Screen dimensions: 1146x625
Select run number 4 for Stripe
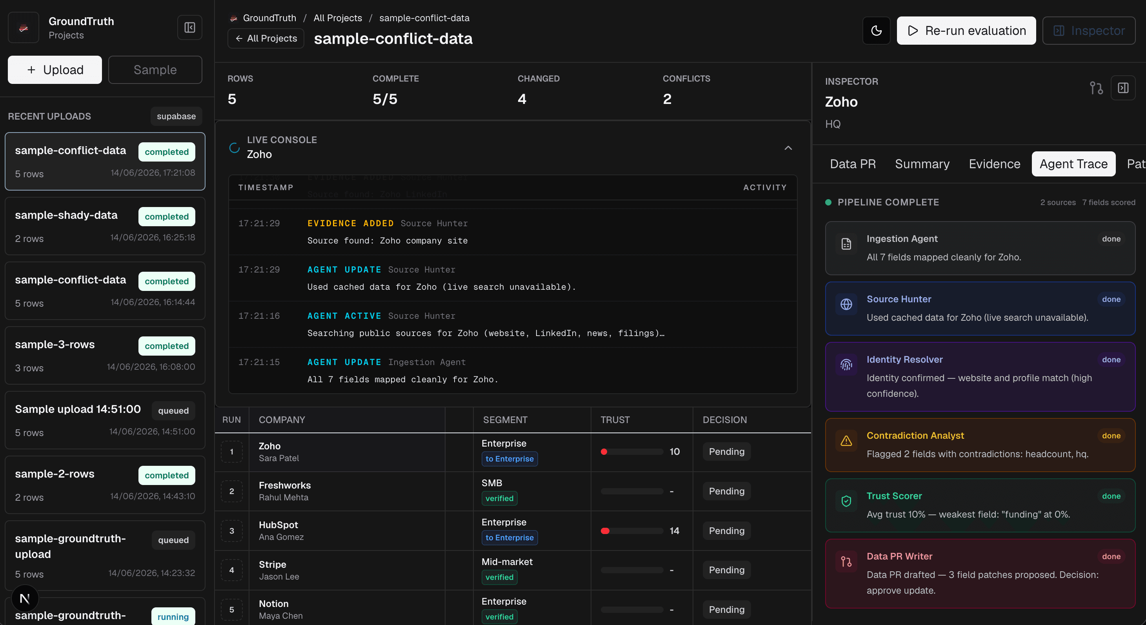[x=231, y=570]
